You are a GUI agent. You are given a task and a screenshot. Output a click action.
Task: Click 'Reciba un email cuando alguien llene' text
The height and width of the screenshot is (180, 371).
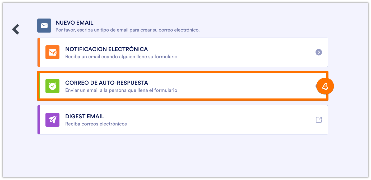(121, 57)
